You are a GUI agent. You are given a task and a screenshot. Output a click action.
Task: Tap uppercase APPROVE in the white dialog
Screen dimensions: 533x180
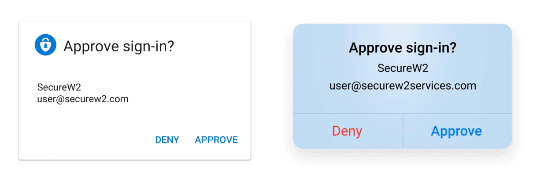pyautogui.click(x=216, y=140)
